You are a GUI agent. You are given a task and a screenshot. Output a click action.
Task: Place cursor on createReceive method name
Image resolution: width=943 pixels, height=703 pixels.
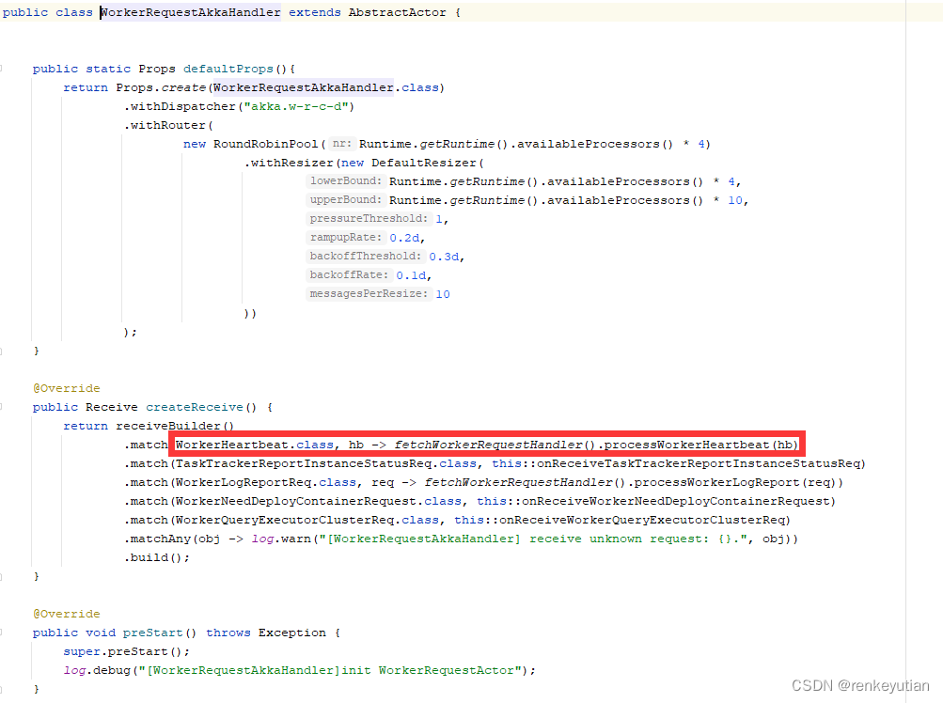[x=195, y=407]
